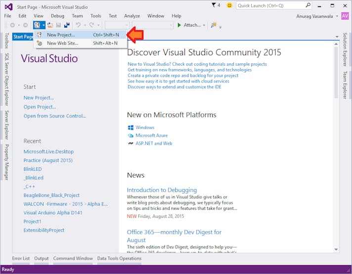The height and width of the screenshot is (274, 352).
Task: Open the Analyze menu
Action: tap(132, 16)
